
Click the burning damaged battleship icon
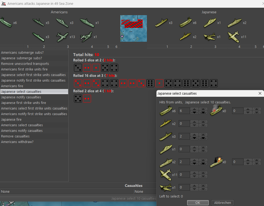click(216, 162)
